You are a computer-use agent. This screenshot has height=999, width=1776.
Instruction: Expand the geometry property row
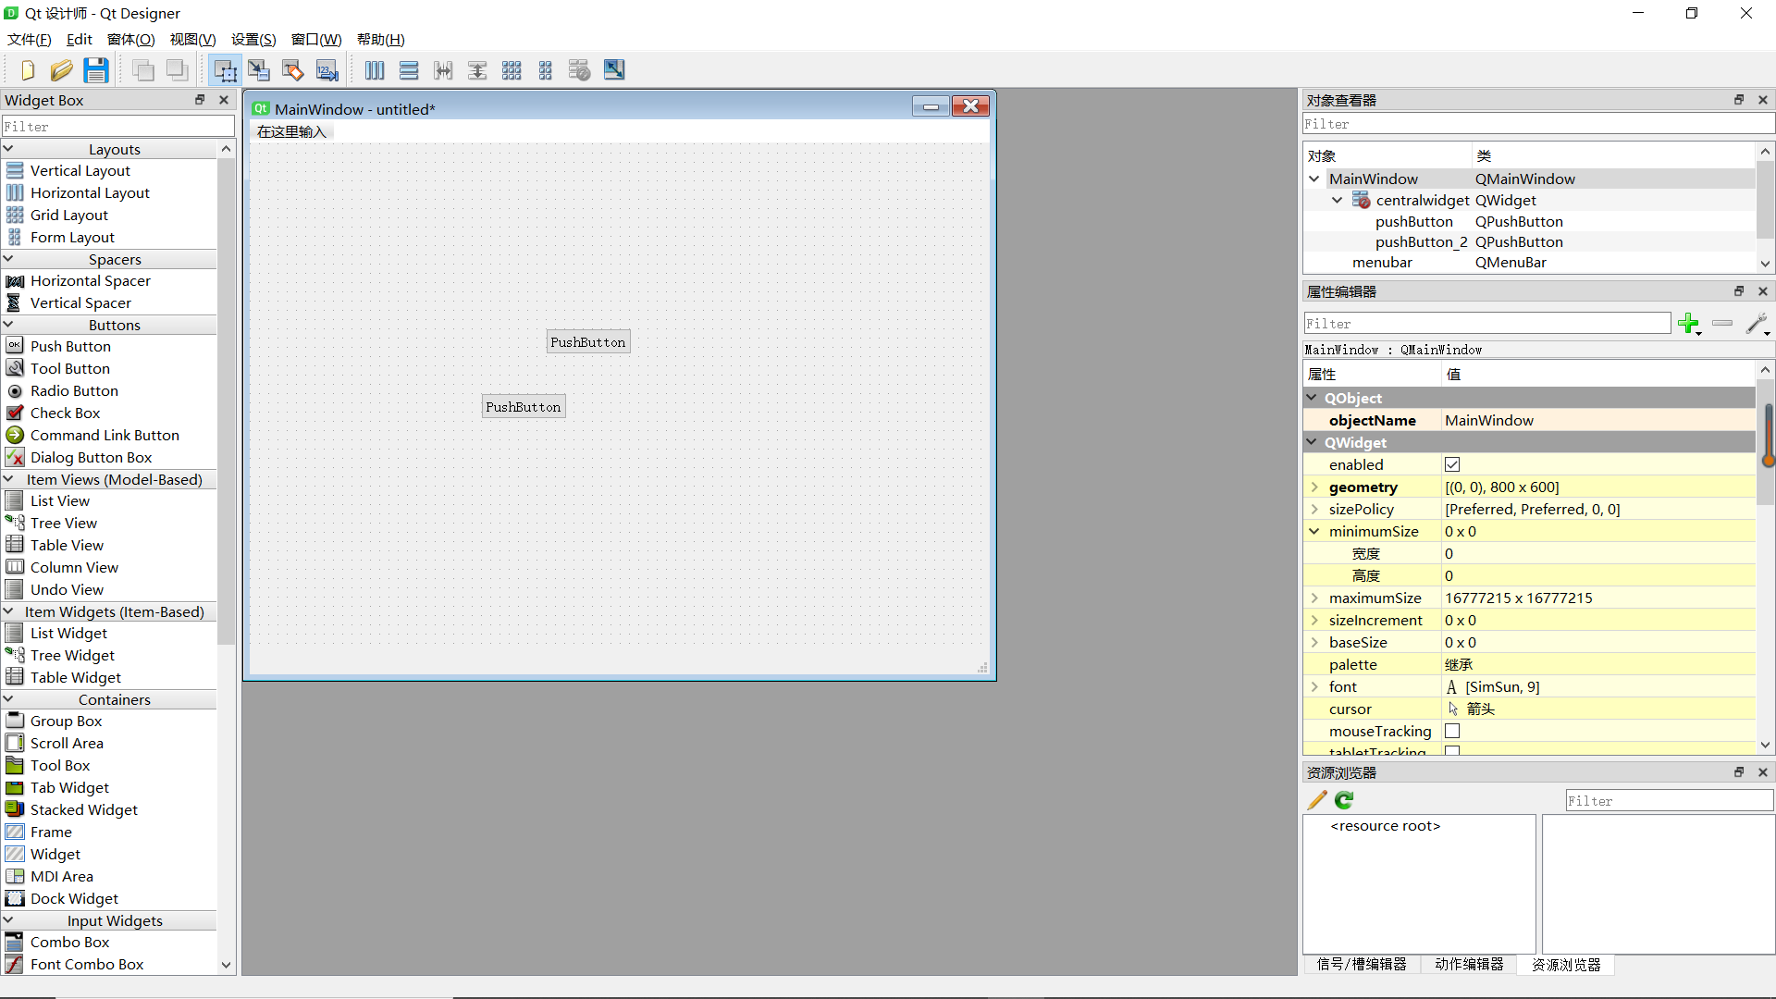point(1314,487)
